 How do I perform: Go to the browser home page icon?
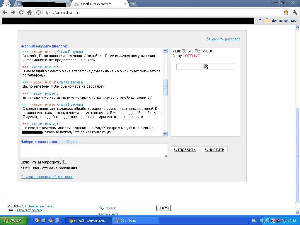[x=29, y=12]
